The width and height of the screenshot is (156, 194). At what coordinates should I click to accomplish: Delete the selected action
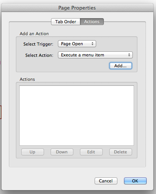coord(120,152)
